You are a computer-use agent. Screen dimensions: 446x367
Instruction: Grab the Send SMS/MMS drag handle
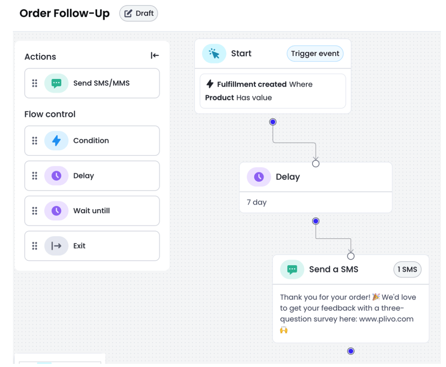click(x=35, y=83)
